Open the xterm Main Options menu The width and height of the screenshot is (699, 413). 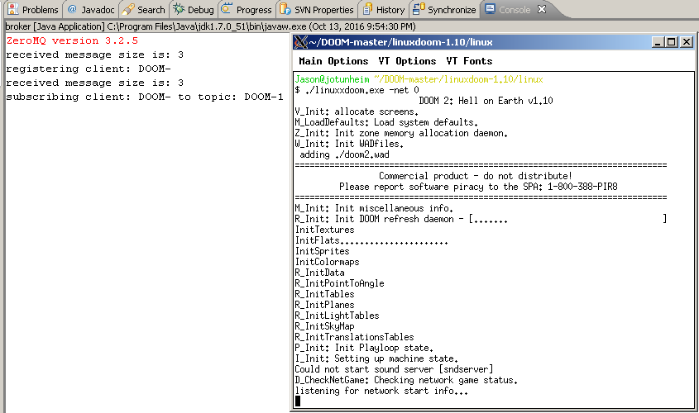click(x=333, y=61)
